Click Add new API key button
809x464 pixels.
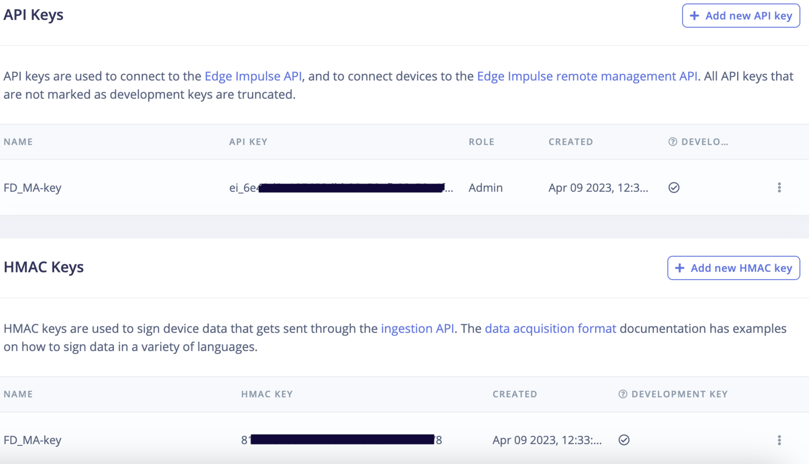741,16
